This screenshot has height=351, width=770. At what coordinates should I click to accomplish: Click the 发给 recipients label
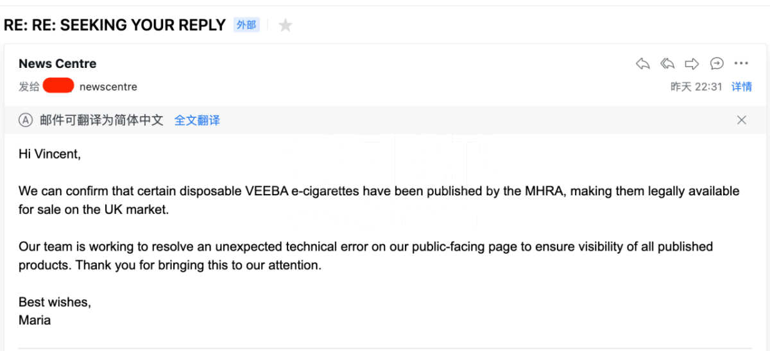tap(29, 86)
